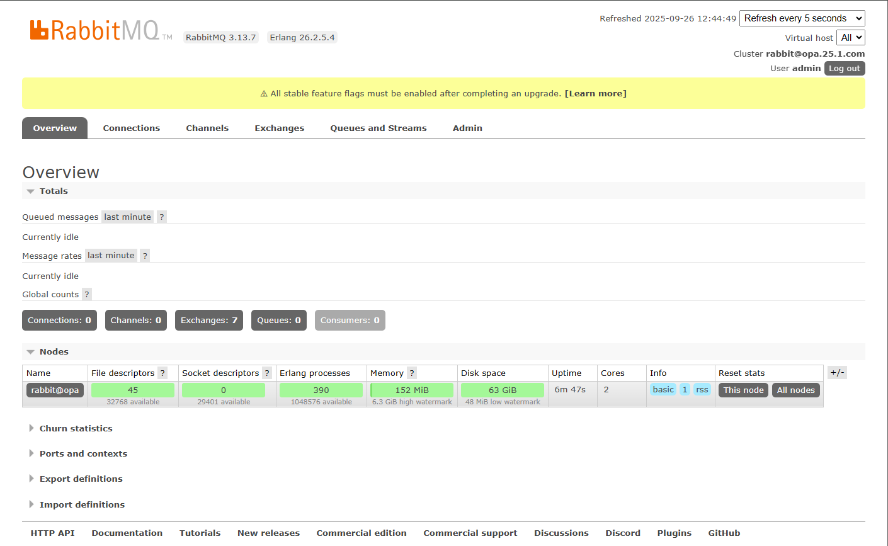Click the Log out button
This screenshot has height=546, width=888.
coord(845,68)
